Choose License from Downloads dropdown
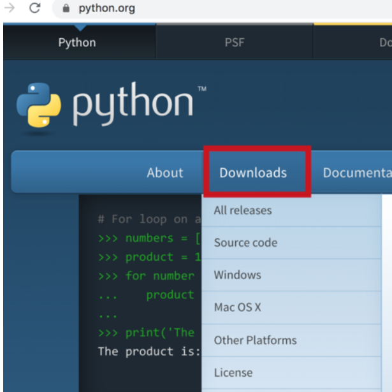Image resolution: width=392 pixels, height=392 pixels. (291, 373)
